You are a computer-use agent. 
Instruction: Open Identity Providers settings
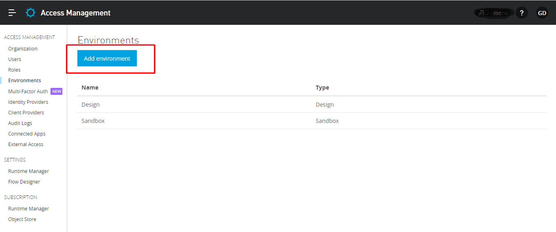[28, 102]
